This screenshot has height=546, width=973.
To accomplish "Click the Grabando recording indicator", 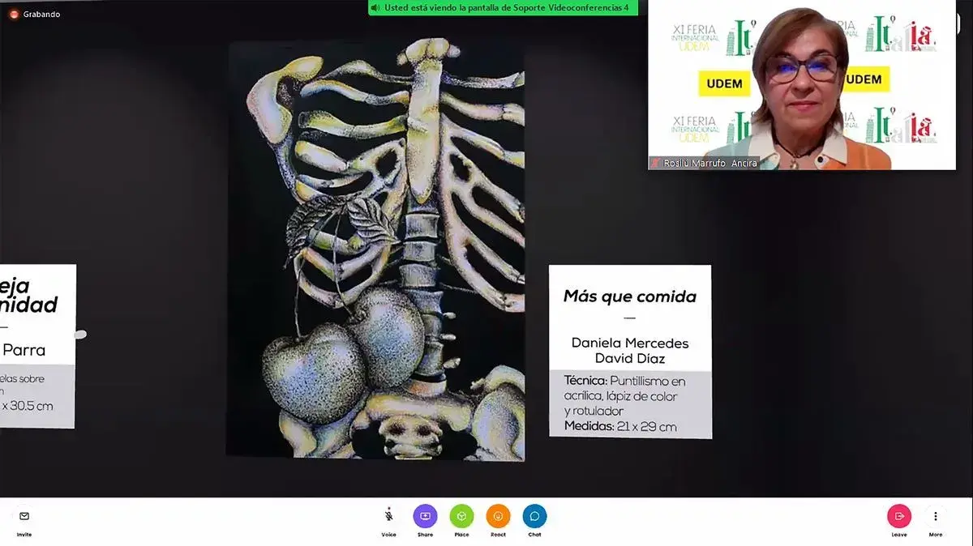I will pos(35,14).
